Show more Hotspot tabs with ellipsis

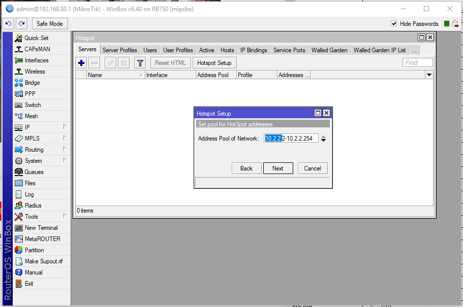pyautogui.click(x=415, y=50)
